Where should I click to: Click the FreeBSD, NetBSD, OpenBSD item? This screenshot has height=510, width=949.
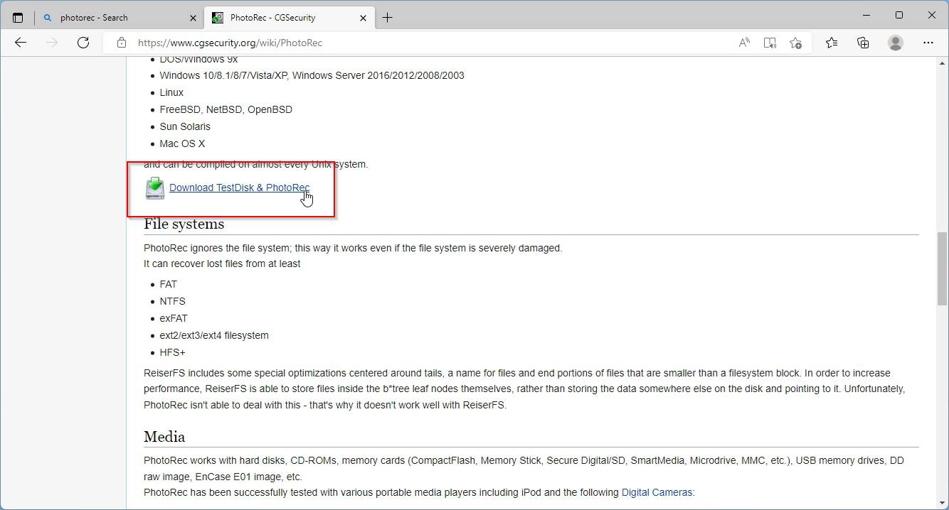coord(226,109)
